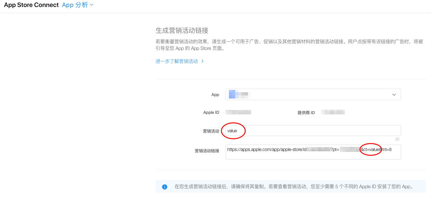Follow the 进一步了解营销活动 link
This screenshot has width=431, height=199.
click(176, 61)
